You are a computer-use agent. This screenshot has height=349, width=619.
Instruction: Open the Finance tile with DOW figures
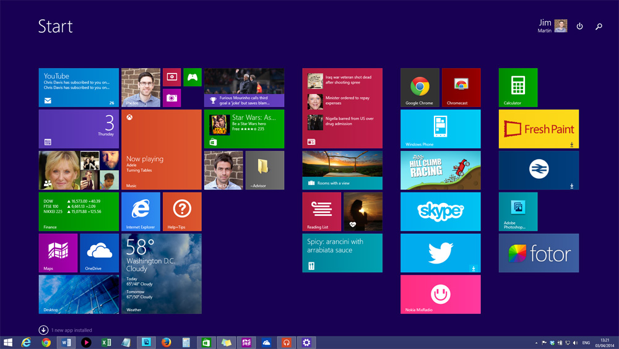79,212
